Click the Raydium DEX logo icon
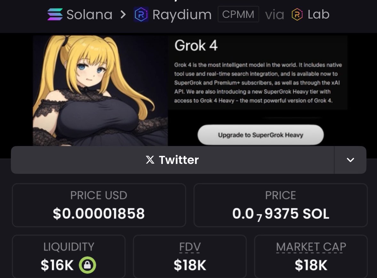 (x=141, y=14)
